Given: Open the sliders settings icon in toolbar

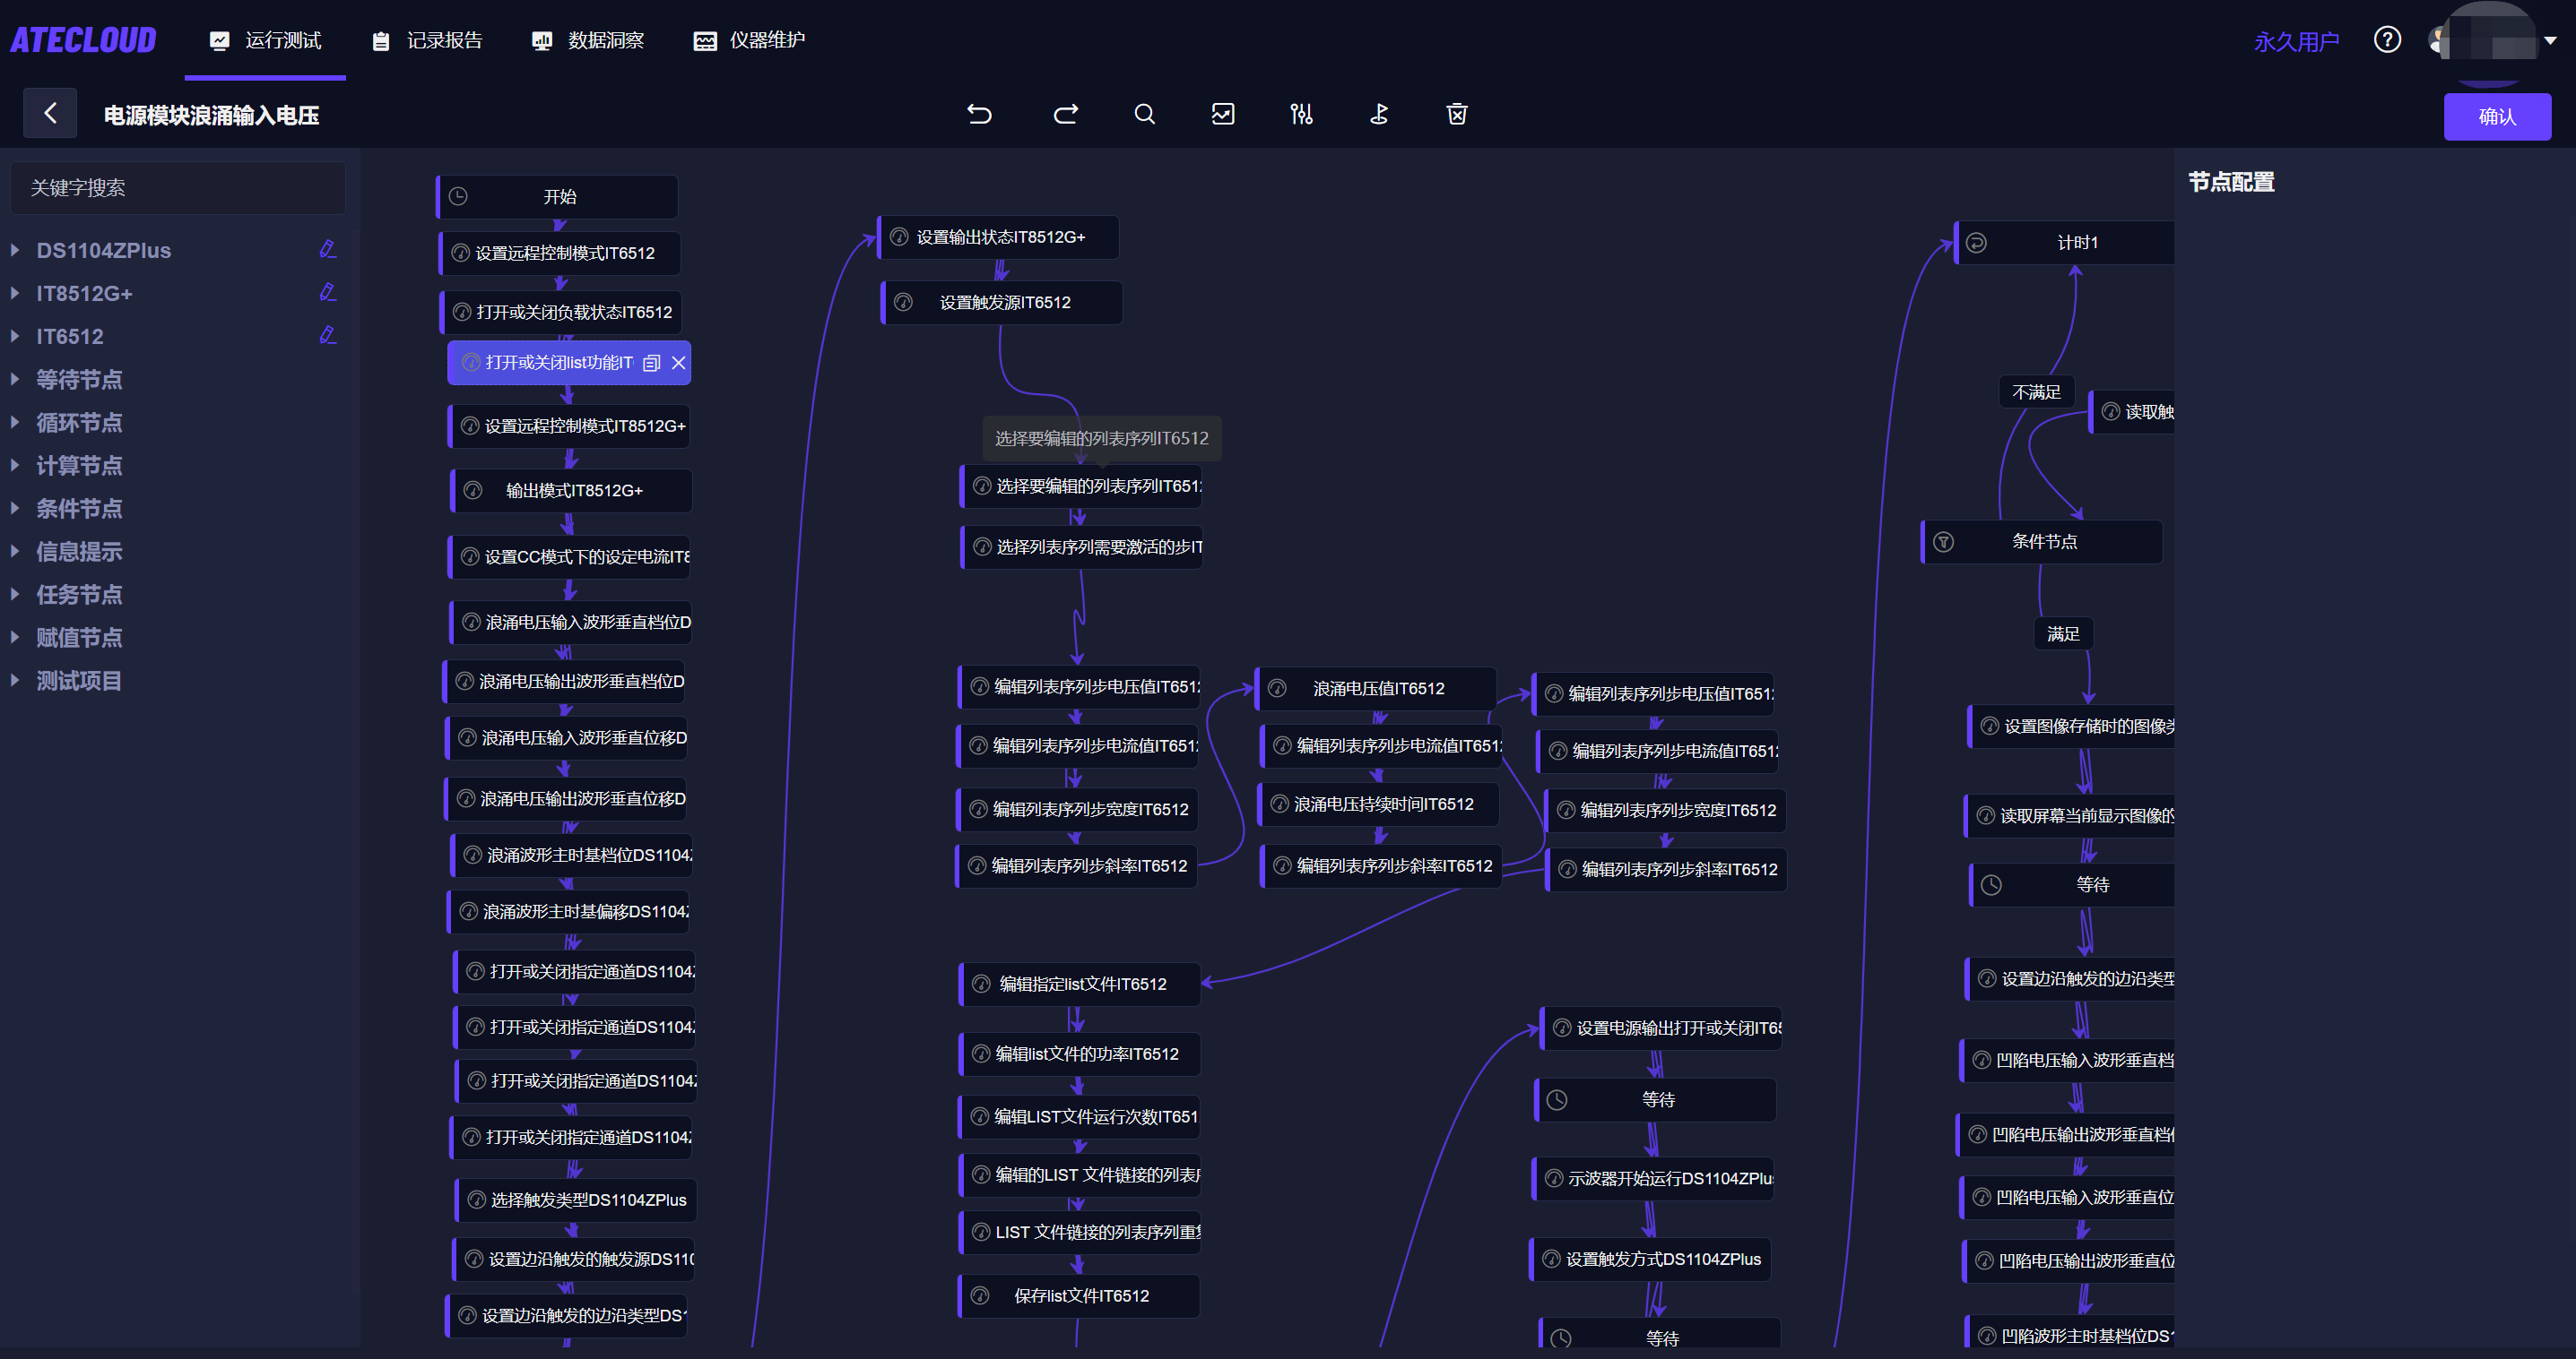Looking at the screenshot, I should tap(1301, 114).
